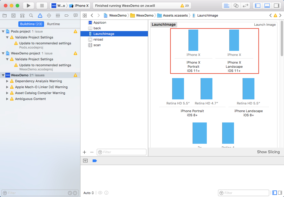Image resolution: width=284 pixels, height=197 pixels.
Task: Focus the console Filter field
Action: (243, 193)
